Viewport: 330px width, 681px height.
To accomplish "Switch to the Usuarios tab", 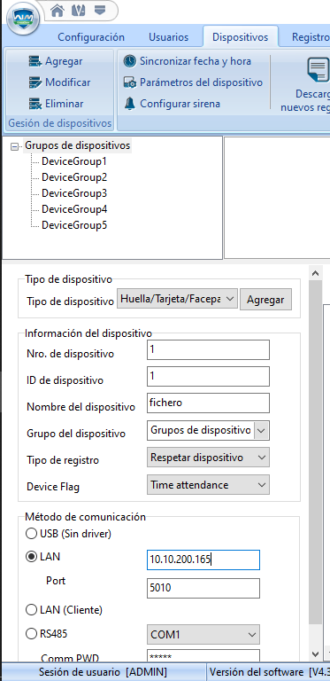I will [168, 37].
